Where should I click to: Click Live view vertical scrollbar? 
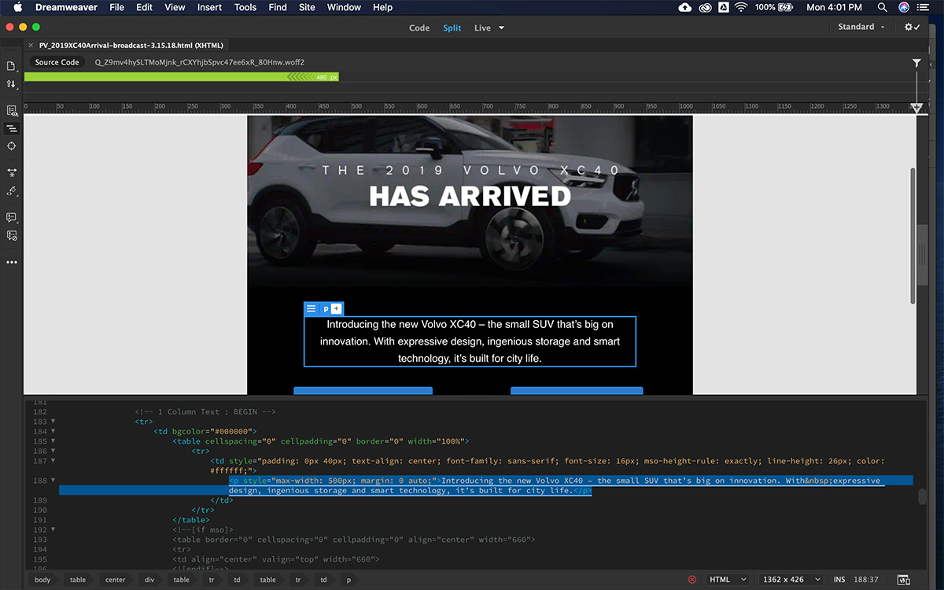[x=913, y=235]
